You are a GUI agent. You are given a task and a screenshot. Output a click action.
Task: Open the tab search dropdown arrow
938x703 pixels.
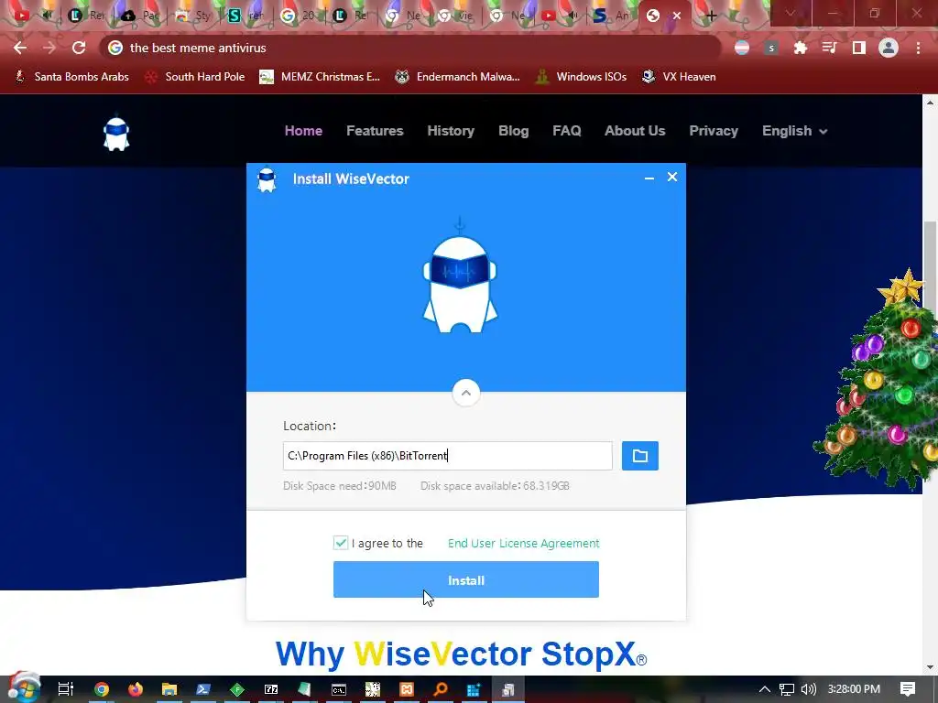pos(791,13)
